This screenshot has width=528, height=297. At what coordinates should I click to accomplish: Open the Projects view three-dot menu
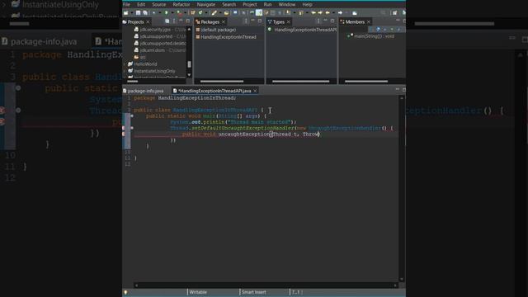[174, 21]
